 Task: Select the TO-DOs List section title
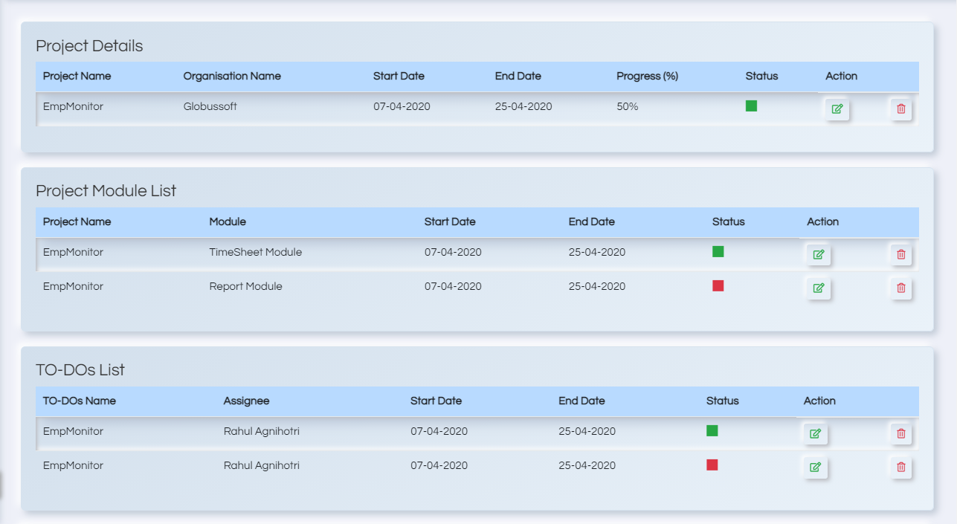81,369
